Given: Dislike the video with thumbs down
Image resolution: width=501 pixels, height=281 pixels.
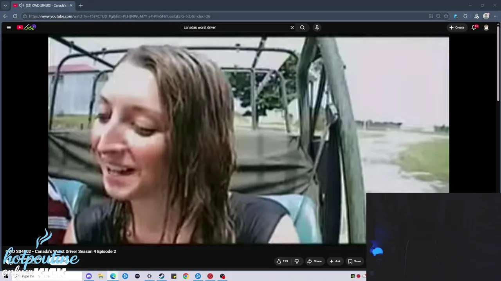Looking at the screenshot, I should pos(297,261).
